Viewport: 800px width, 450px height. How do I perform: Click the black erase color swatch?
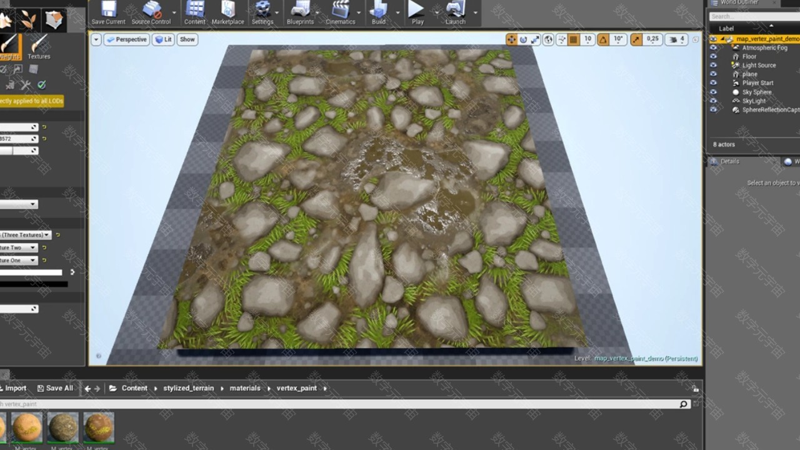pyautogui.click(x=34, y=284)
